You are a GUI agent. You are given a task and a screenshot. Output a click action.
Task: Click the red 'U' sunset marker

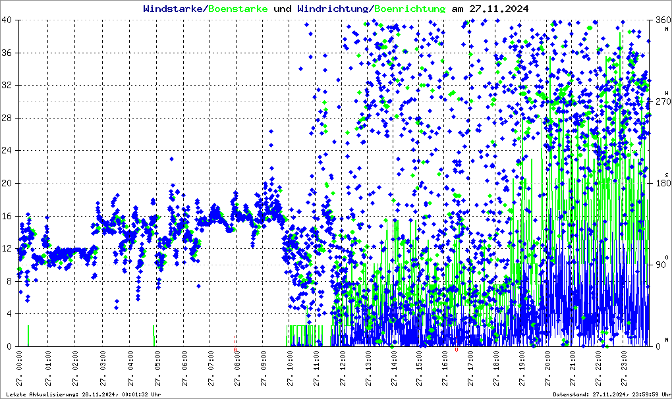coord(457,350)
